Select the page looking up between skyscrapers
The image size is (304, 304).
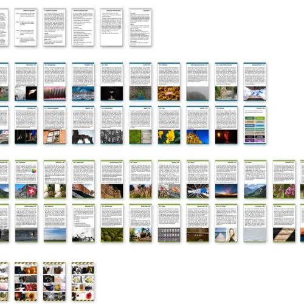198,179
